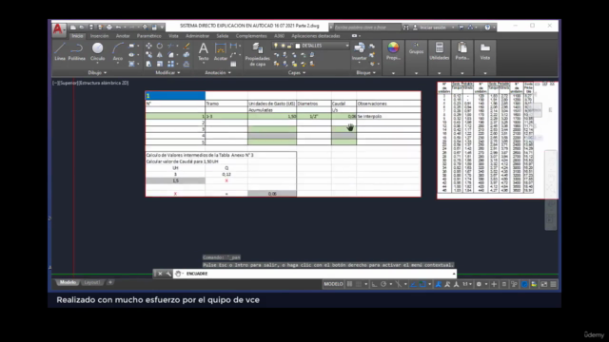Switch to the Layout1 tab
This screenshot has width=609, height=342.
(x=92, y=282)
